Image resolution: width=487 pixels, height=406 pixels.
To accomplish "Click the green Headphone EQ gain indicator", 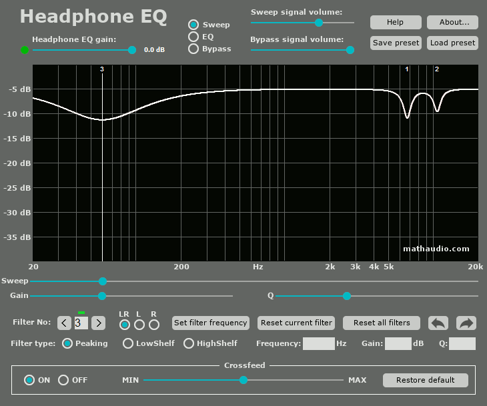I will [x=25, y=49].
